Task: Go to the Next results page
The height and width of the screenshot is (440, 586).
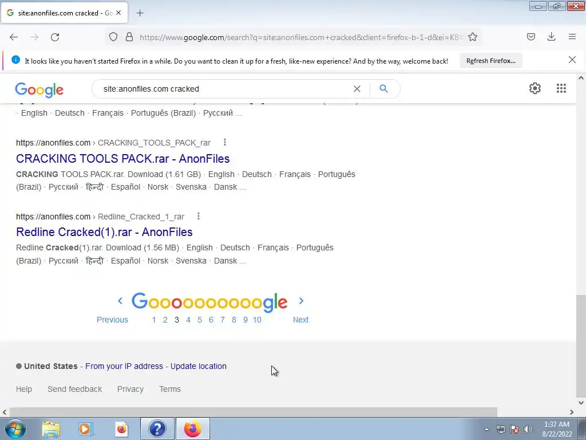Action: tap(300, 320)
